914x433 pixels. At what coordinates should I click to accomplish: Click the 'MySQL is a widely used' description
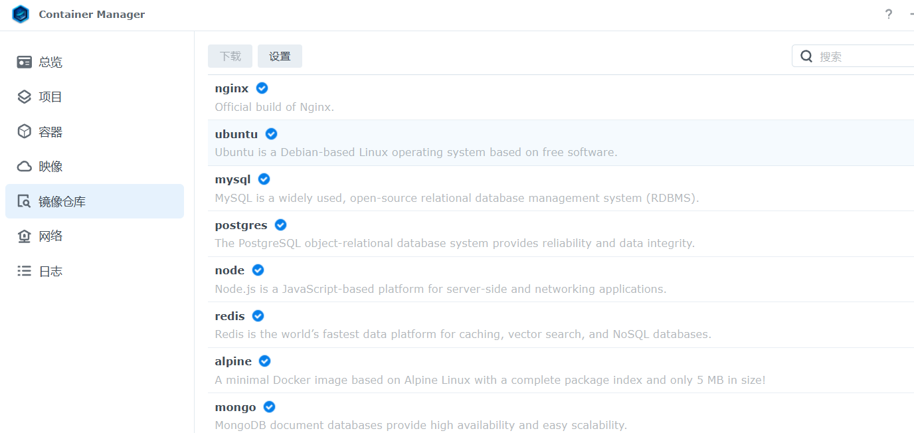(x=457, y=198)
